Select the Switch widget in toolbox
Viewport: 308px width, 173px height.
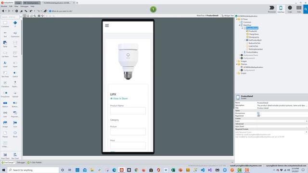[15, 74]
